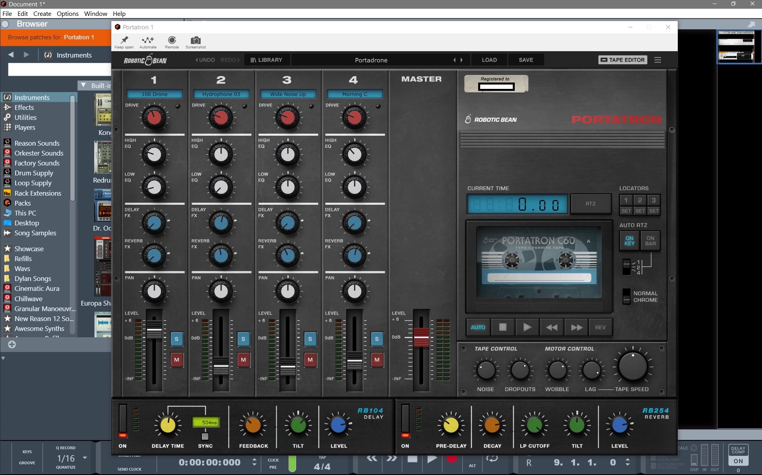Click the browser forward arrow
Viewport: 762px width, 475px height.
(x=26, y=55)
